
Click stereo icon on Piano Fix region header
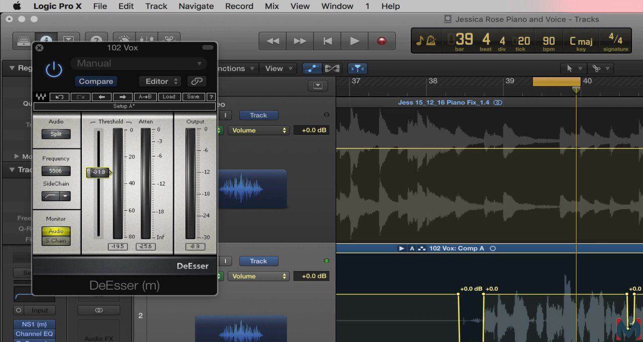point(498,103)
